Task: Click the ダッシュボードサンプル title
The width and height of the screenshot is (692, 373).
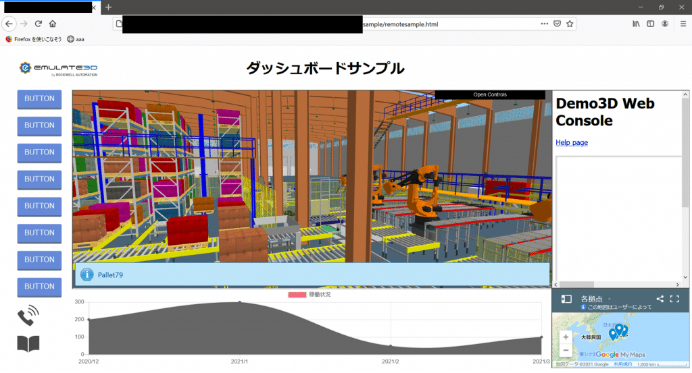Action: tap(325, 68)
